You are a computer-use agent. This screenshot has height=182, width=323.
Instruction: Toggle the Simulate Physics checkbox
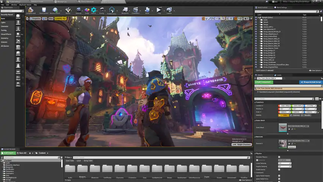pyautogui.click(x=279, y=157)
